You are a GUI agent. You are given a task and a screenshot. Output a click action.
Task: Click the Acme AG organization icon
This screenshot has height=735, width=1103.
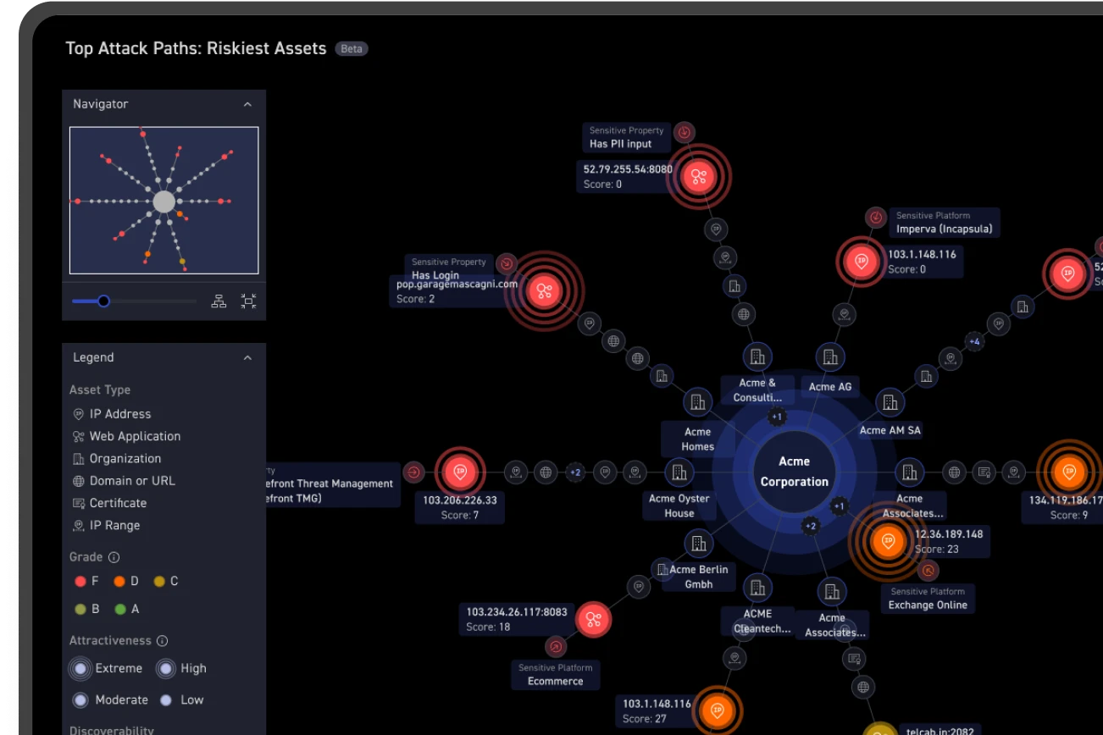click(830, 357)
